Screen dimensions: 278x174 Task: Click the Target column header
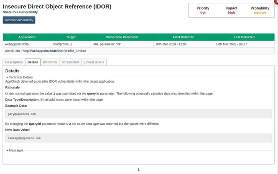pos(71,37)
